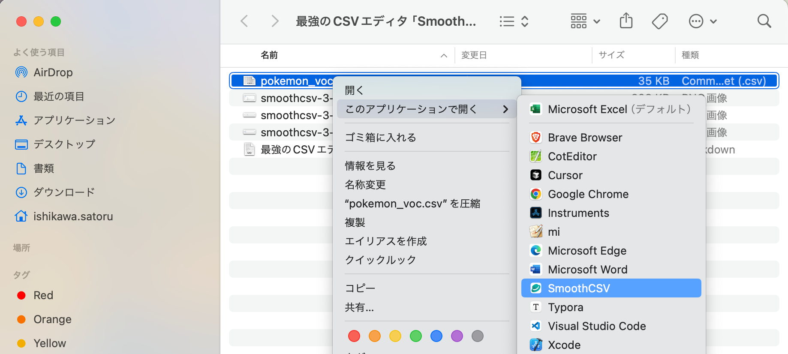Apply the purple tag color dot

coord(457,336)
